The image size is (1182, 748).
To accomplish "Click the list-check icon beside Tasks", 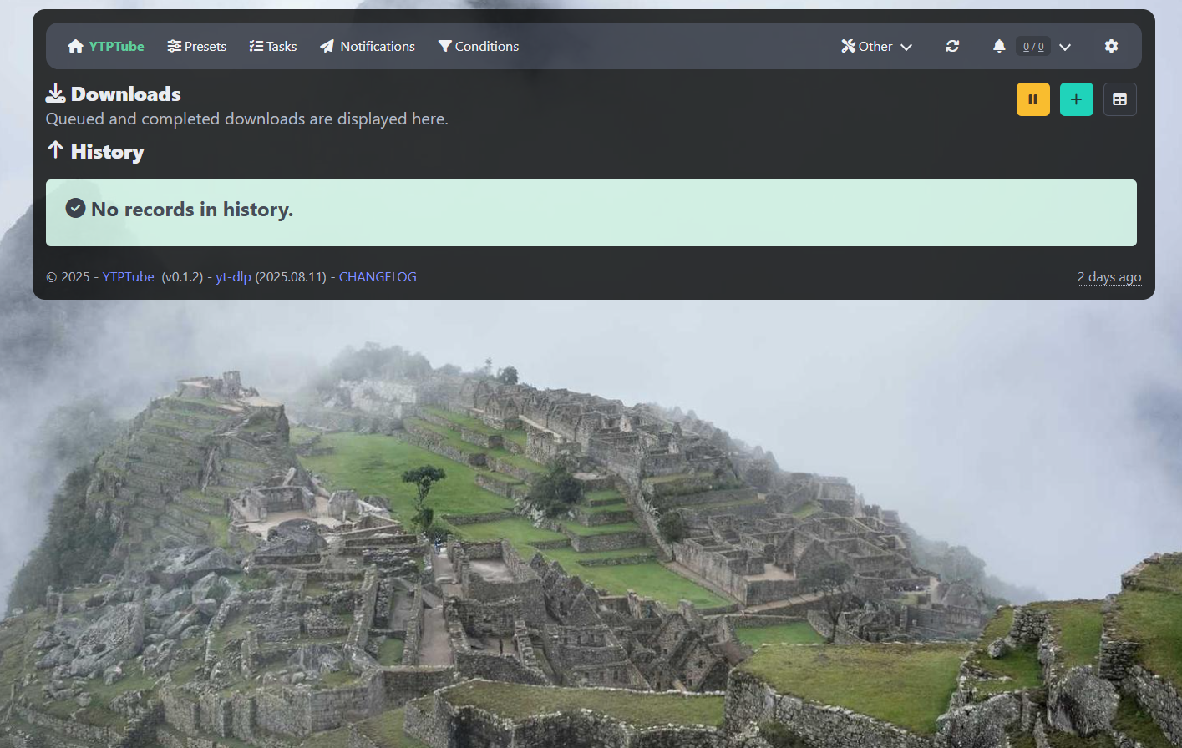I will (x=256, y=46).
